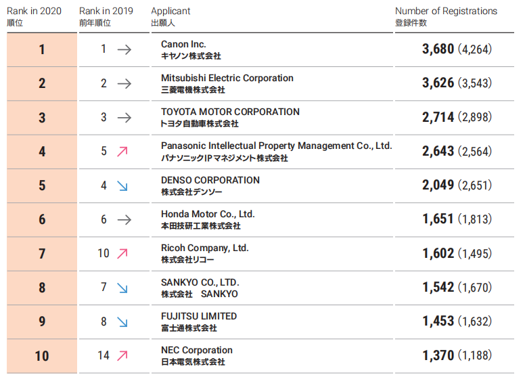Click Japanese name 本田技研工業株式会社
This screenshot has width=525, height=377.
pos(200,226)
